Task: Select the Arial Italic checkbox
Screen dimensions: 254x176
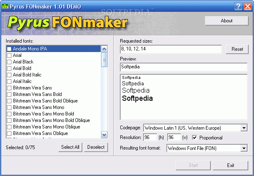Action: point(9,81)
